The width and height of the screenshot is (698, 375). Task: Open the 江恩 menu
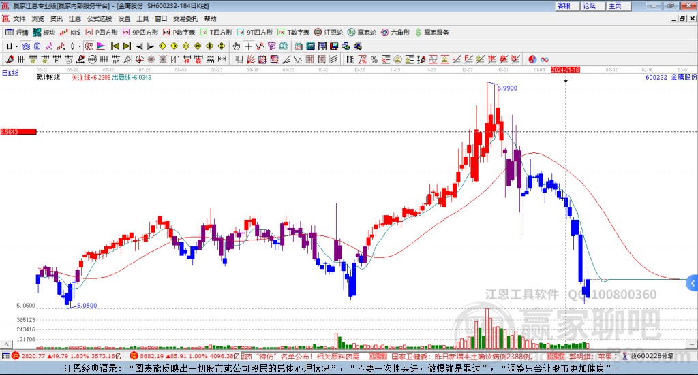[x=75, y=18]
